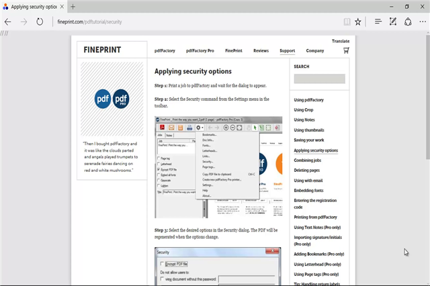Screen dimensions: 430x286
Task: Open a new browser tab
Action: (73, 7)
